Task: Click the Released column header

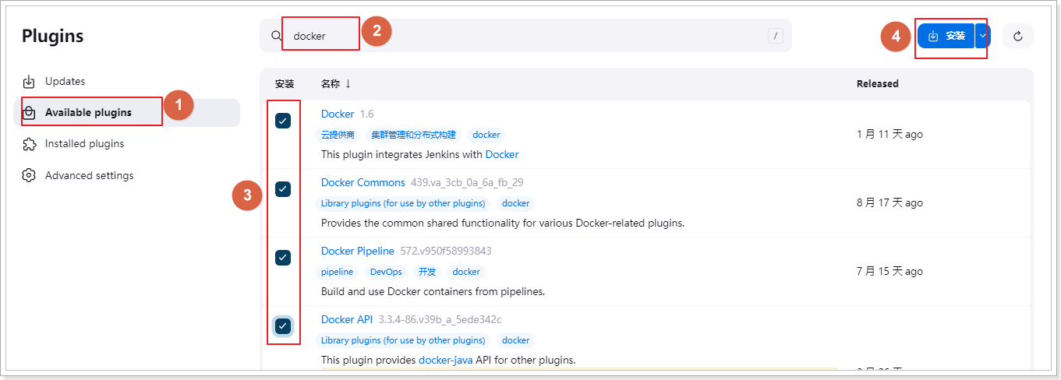Action: 878,83
